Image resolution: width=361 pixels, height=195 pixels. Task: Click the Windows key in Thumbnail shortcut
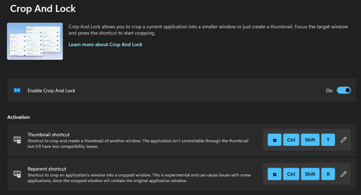coord(275,140)
